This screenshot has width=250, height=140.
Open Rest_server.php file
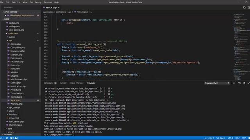point(16,122)
